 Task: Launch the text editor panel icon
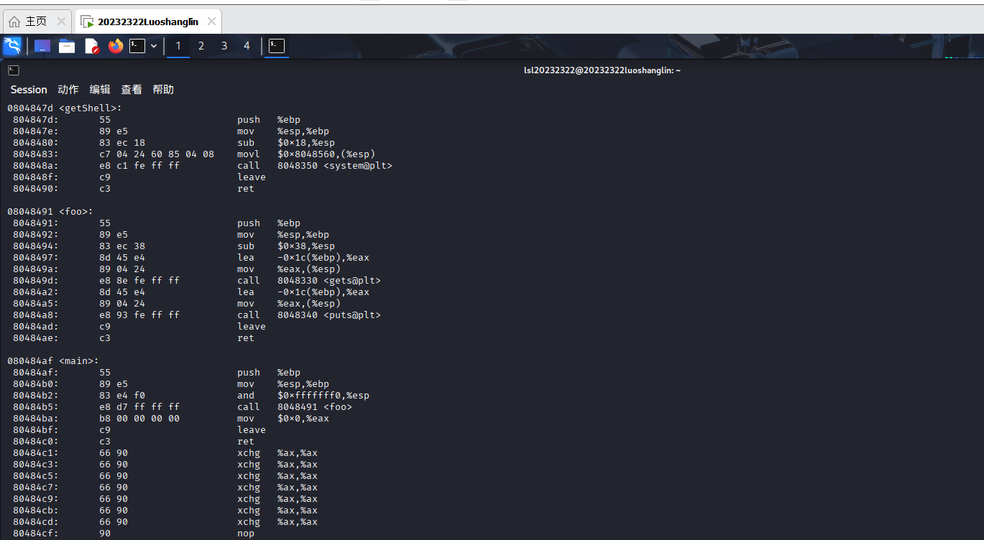tap(92, 46)
